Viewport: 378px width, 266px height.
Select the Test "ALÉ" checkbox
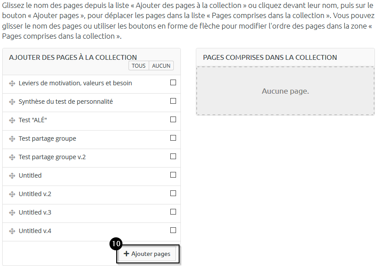pos(173,120)
